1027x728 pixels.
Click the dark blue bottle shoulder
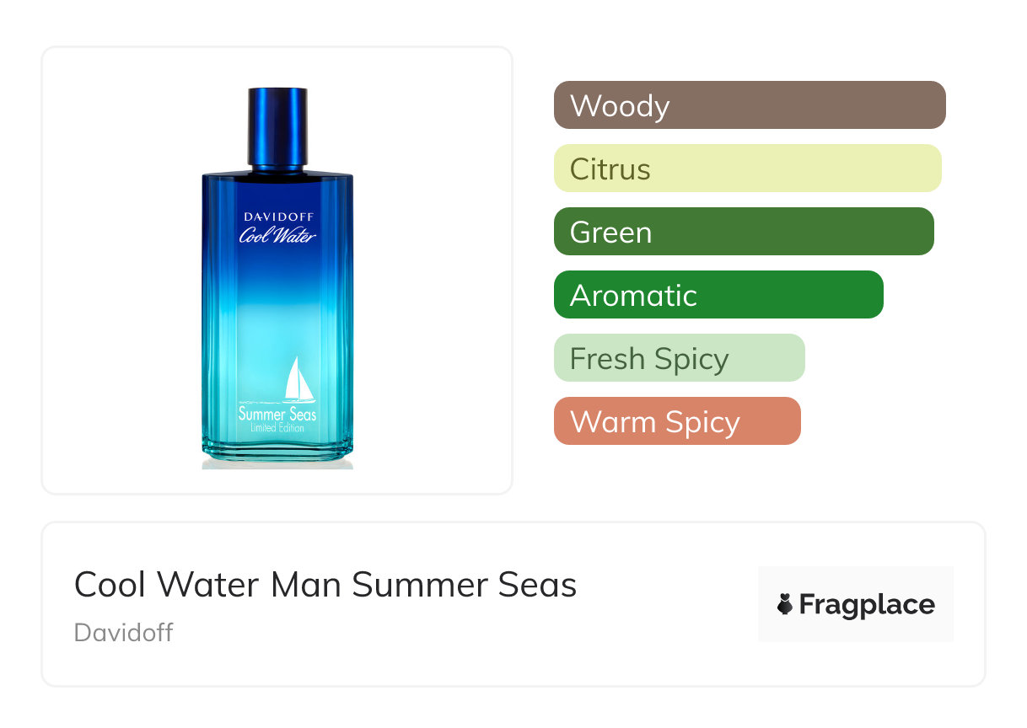coord(277,179)
